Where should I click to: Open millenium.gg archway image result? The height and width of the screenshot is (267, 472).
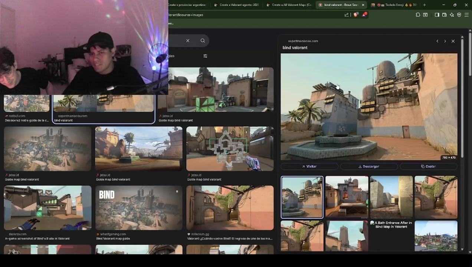point(230,208)
